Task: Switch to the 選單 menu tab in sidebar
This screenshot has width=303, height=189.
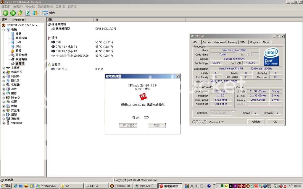Action: pyautogui.click(x=5, y=20)
